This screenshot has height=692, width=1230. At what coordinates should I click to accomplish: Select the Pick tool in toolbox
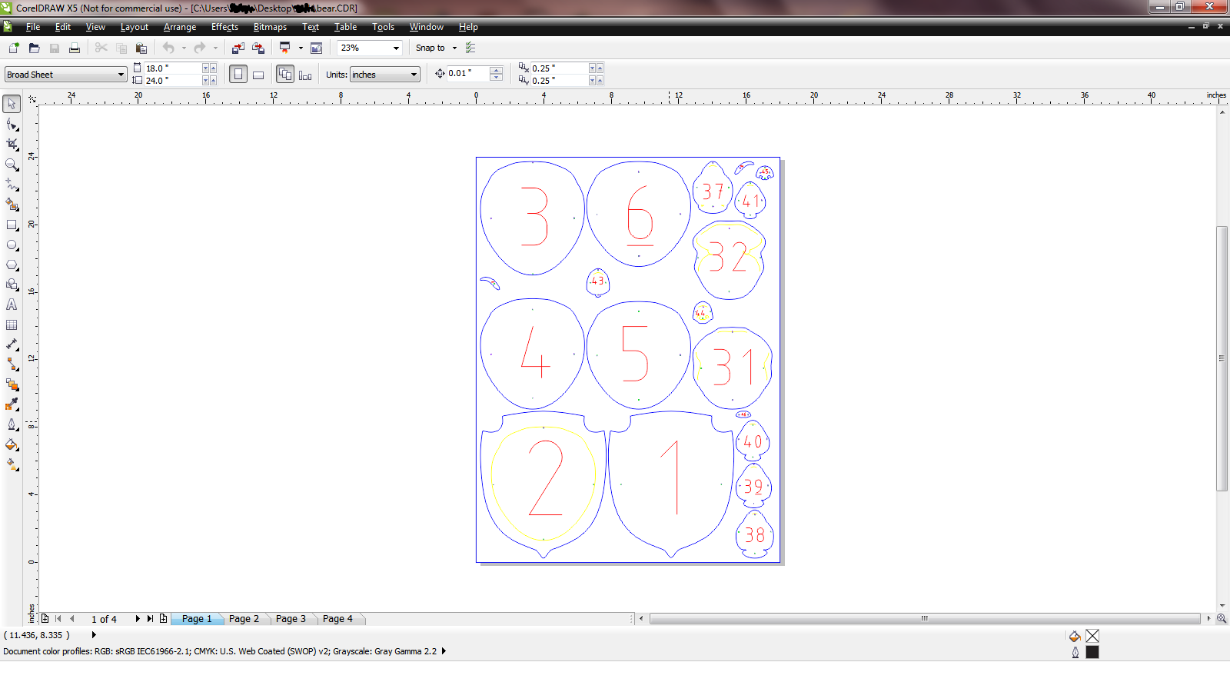point(12,104)
